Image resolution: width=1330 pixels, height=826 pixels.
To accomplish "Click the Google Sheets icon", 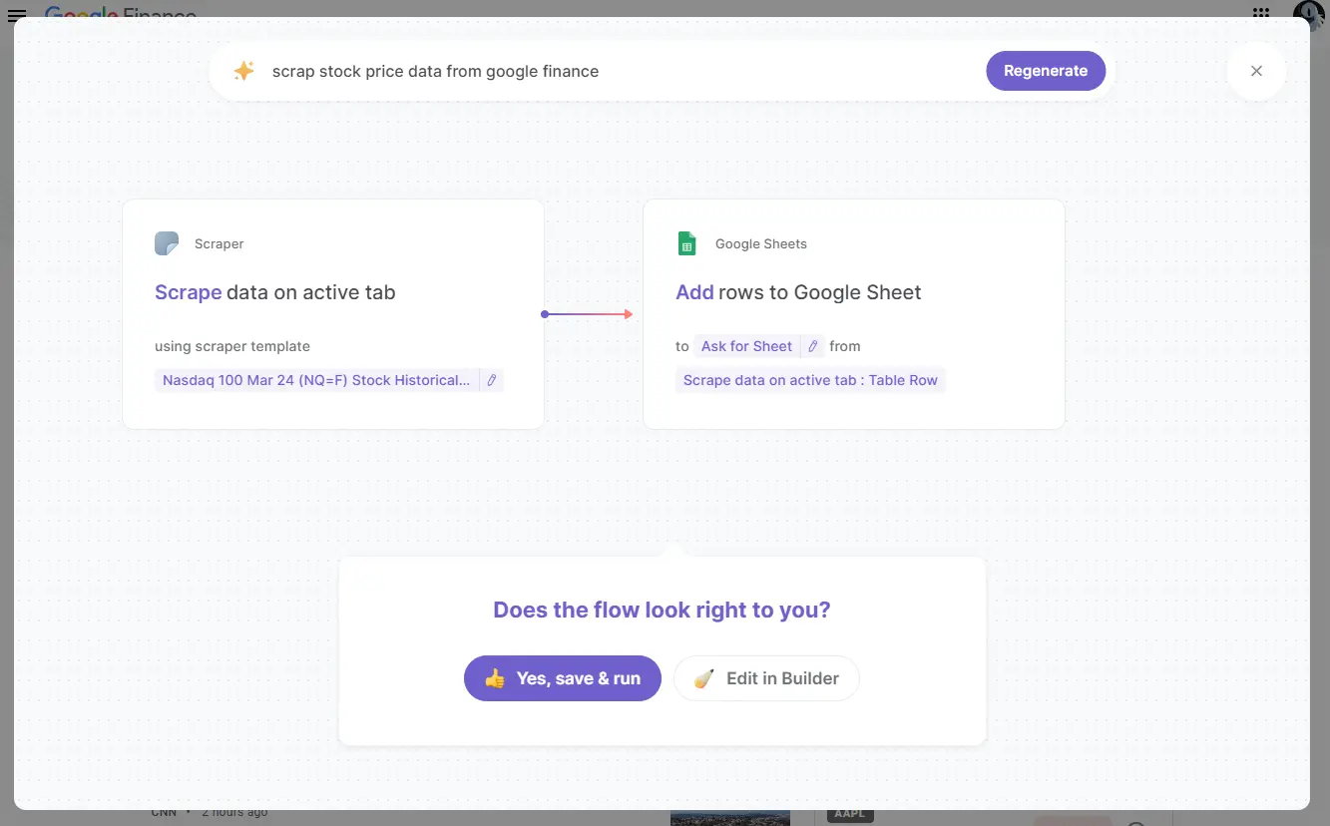I will tap(686, 243).
